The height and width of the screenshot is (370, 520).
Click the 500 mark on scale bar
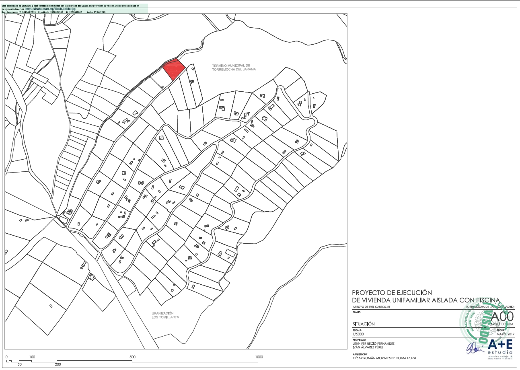(x=132, y=357)
